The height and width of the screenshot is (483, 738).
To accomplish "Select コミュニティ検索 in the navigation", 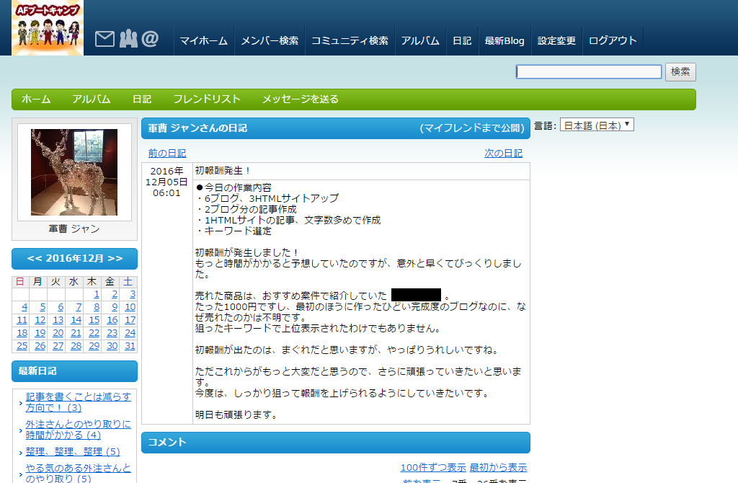I will point(350,41).
